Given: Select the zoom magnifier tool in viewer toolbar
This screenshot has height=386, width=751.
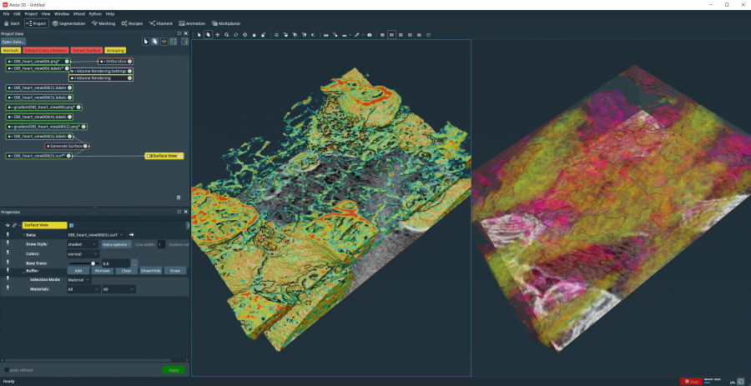Looking at the screenshot, I should click(226, 35).
